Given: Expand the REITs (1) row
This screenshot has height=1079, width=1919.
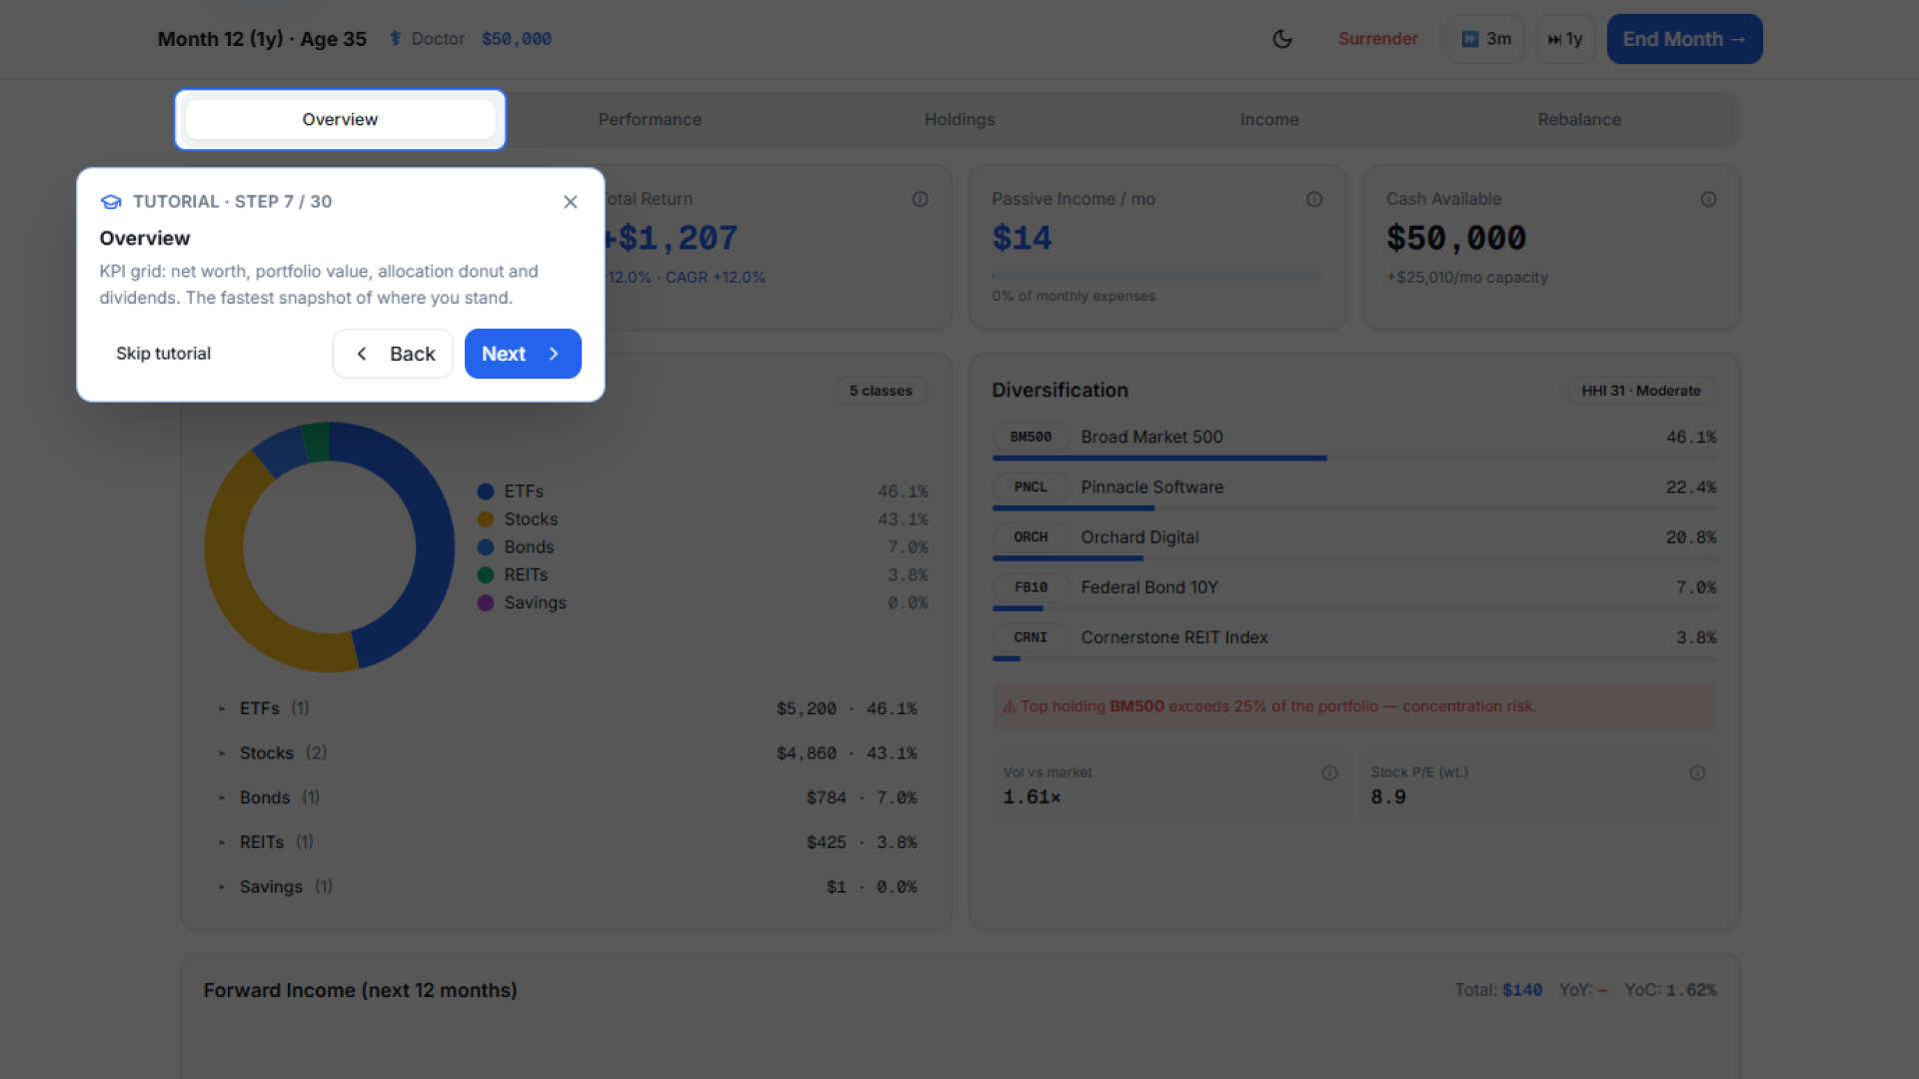Looking at the screenshot, I should 568,842.
